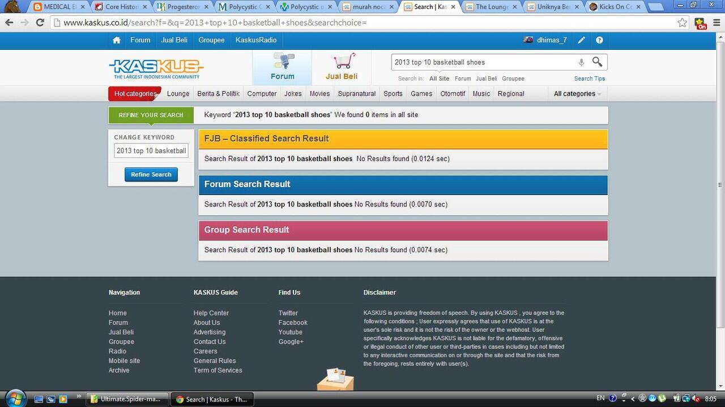This screenshot has height=407, width=725.
Task: Reload the current page
Action: pyautogui.click(x=40, y=23)
